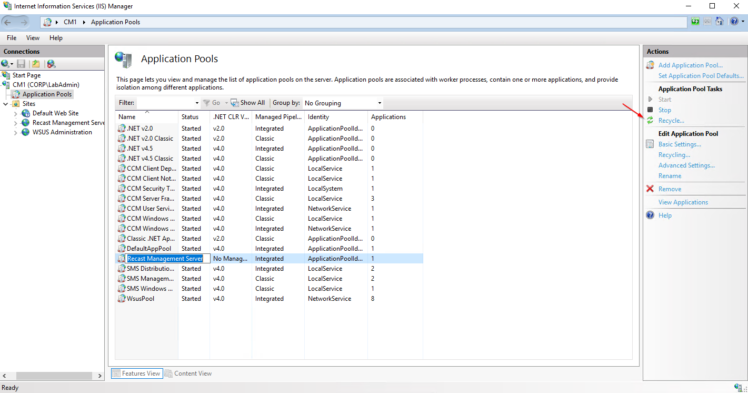This screenshot has width=748, height=393.
Task: Sort by the Applications column header
Action: pyautogui.click(x=395, y=117)
